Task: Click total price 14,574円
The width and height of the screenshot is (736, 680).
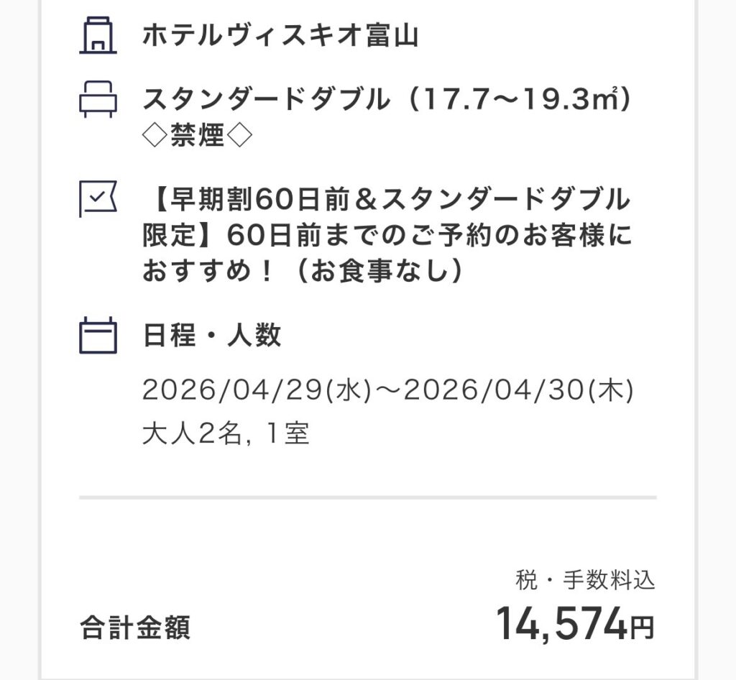Action: pyautogui.click(x=575, y=624)
